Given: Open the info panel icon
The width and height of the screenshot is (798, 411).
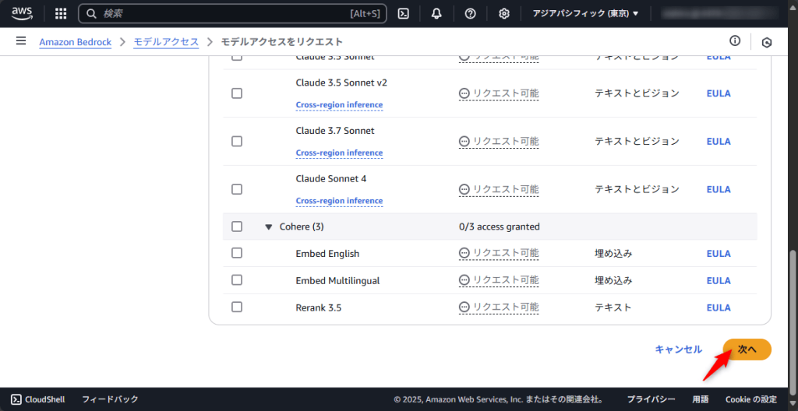Looking at the screenshot, I should 734,40.
